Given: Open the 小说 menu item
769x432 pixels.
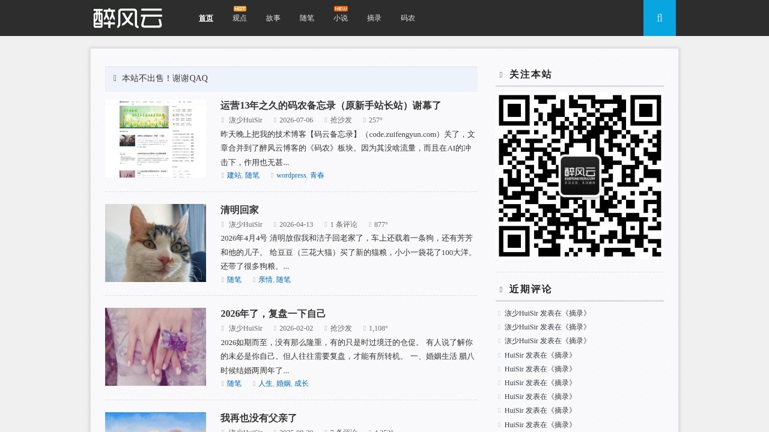Looking at the screenshot, I should click(x=341, y=18).
